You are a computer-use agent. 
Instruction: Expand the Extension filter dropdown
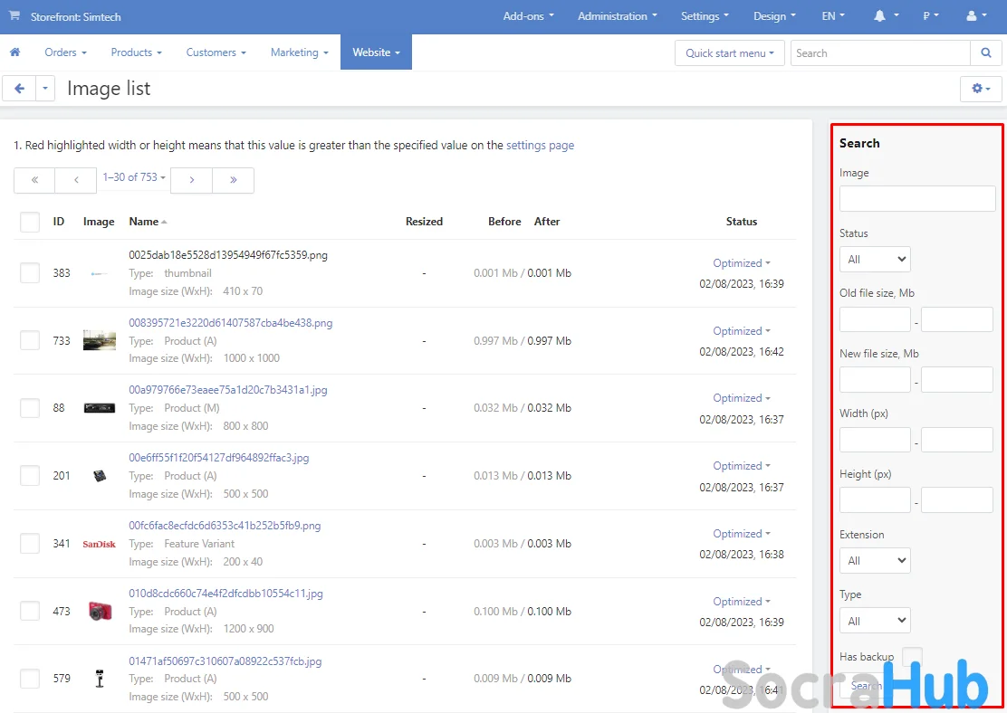875,561
